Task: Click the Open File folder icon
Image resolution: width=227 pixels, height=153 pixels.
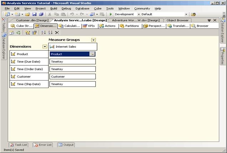Action: (28, 14)
